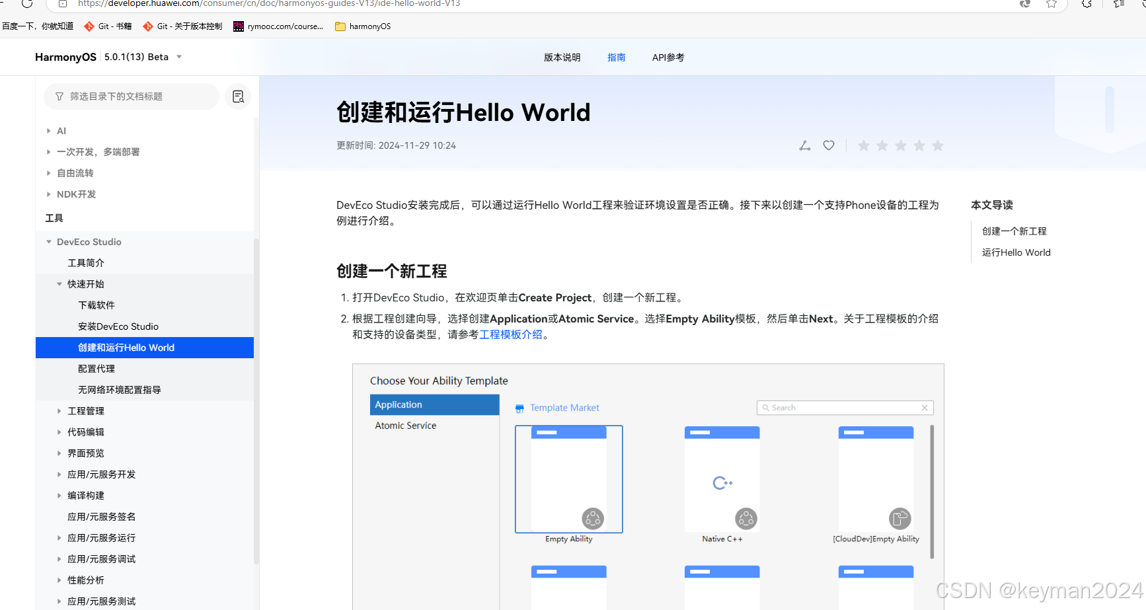Image resolution: width=1146 pixels, height=610 pixels.
Task: Expand the 界面预览 node
Action: click(59, 453)
